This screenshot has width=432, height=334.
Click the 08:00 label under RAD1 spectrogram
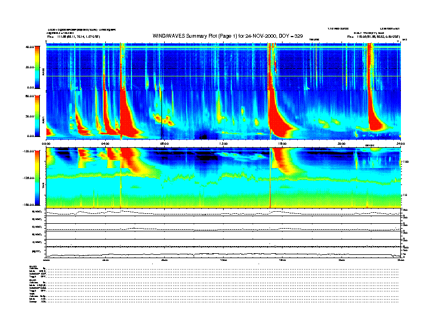(x=164, y=144)
